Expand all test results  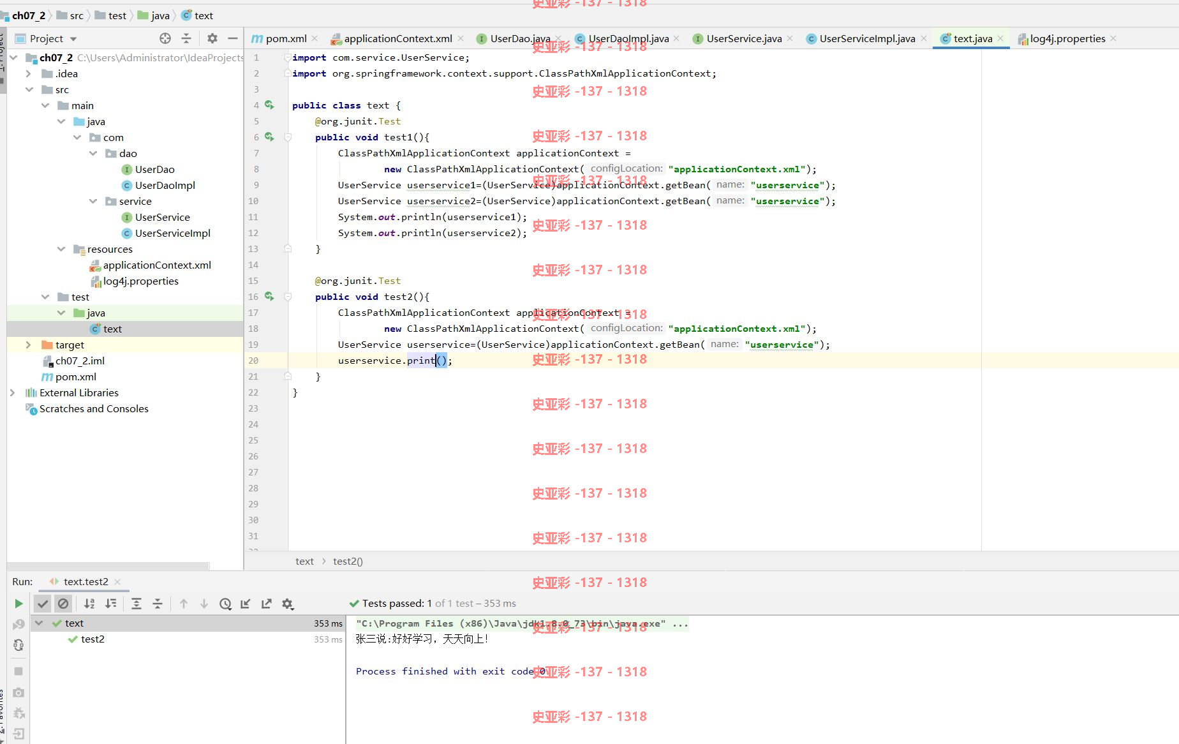pos(137,604)
